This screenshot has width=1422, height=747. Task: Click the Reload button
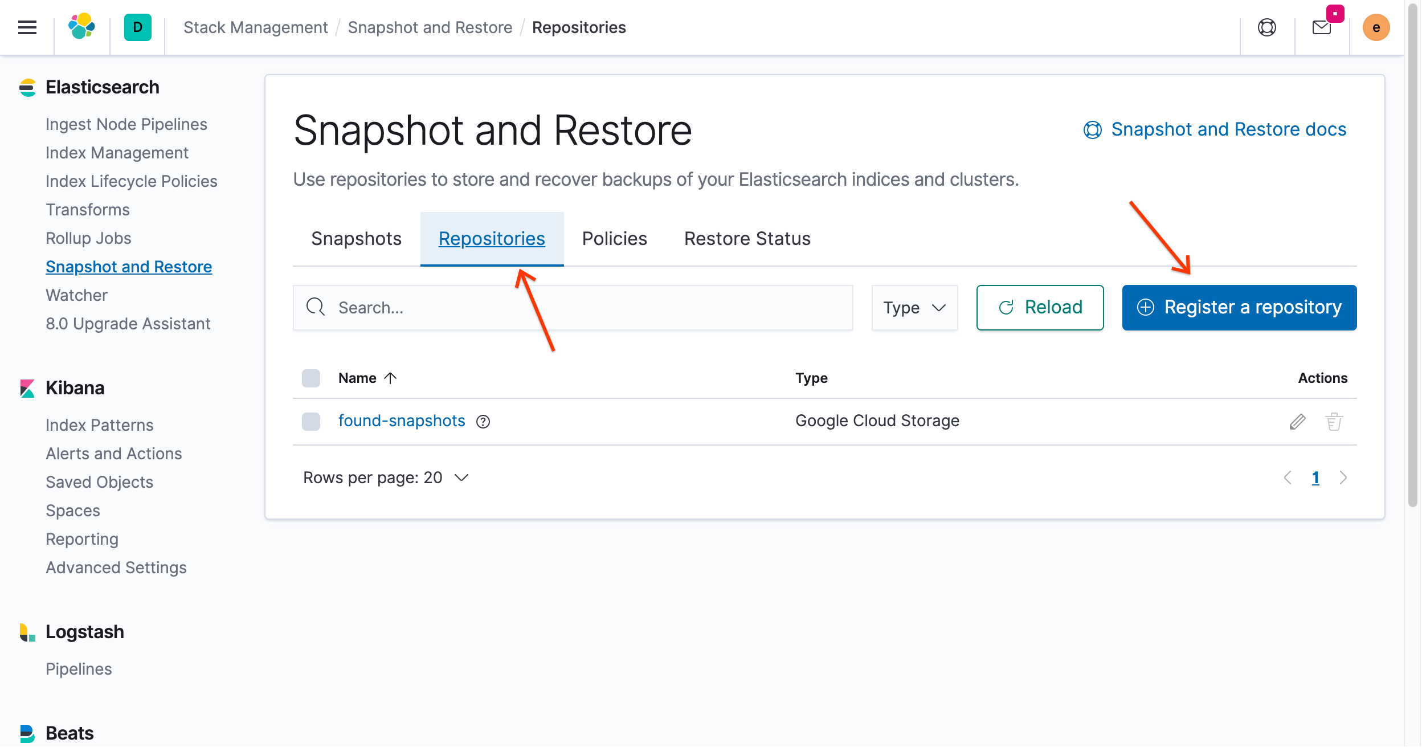click(1040, 307)
